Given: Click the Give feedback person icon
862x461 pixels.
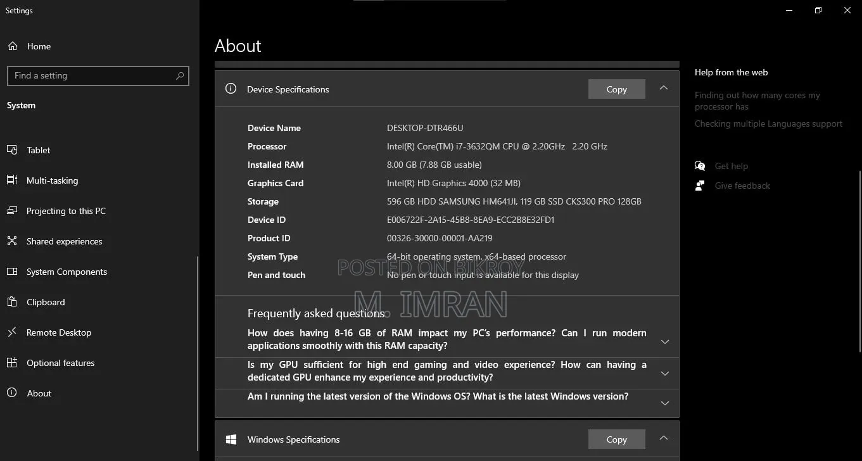Looking at the screenshot, I should coord(700,186).
